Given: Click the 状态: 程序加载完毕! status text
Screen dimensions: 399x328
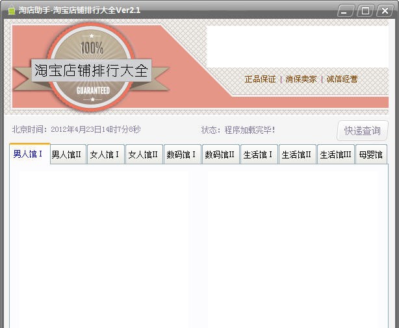Looking at the screenshot, I should [238, 130].
